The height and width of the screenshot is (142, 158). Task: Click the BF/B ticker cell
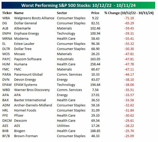point(6,136)
